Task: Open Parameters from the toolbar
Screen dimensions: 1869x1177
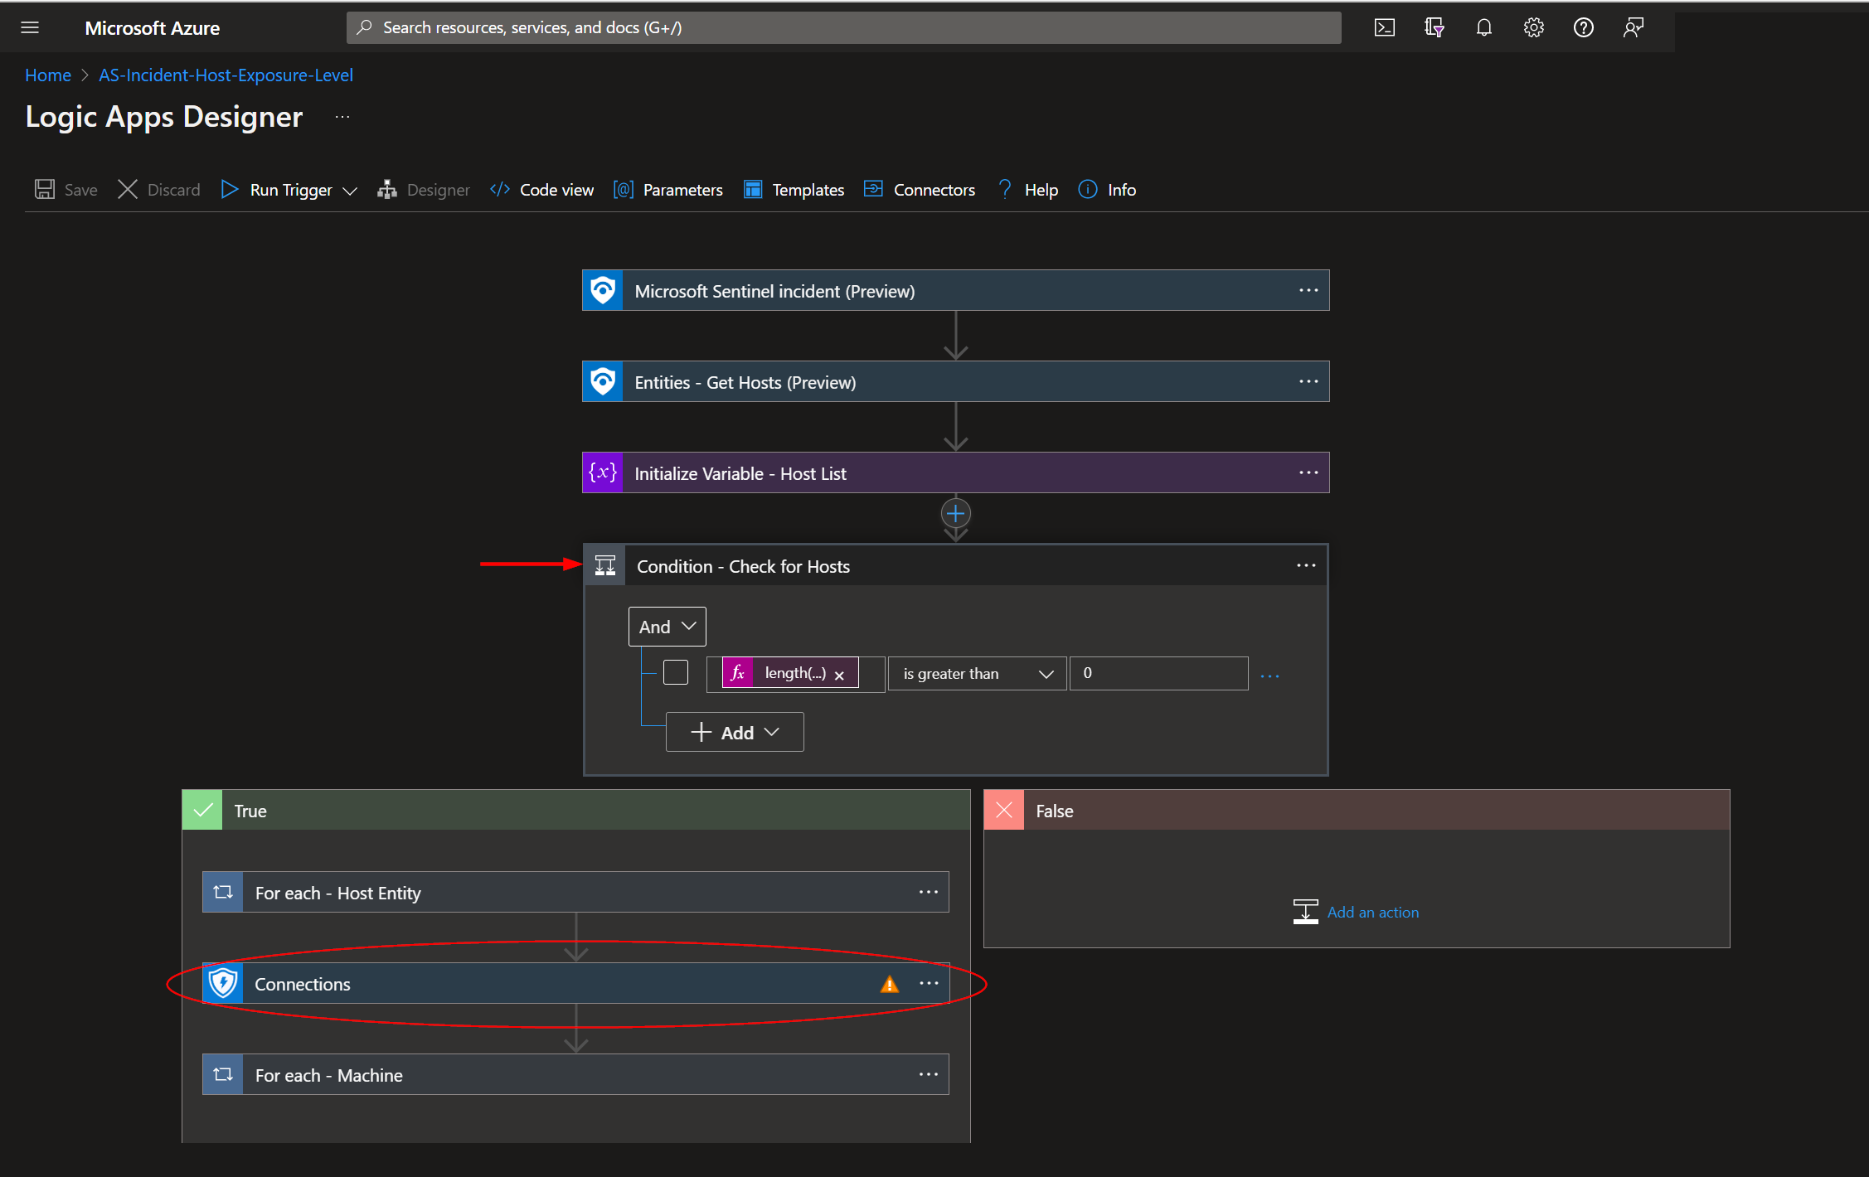Action: [667, 190]
